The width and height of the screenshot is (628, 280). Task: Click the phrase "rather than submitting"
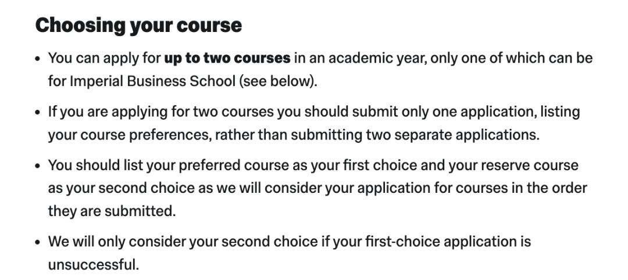(x=289, y=135)
